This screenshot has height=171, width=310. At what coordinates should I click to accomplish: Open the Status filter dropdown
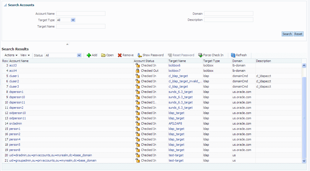79,55
